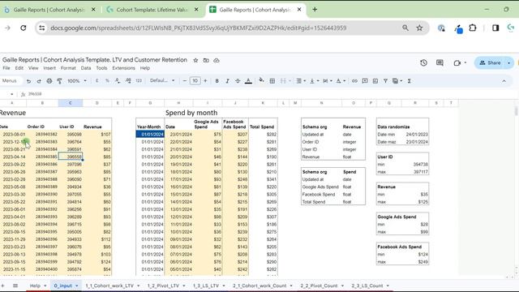Open the cell borders menu
Viewport: 519px width, 292px height.
click(272, 81)
